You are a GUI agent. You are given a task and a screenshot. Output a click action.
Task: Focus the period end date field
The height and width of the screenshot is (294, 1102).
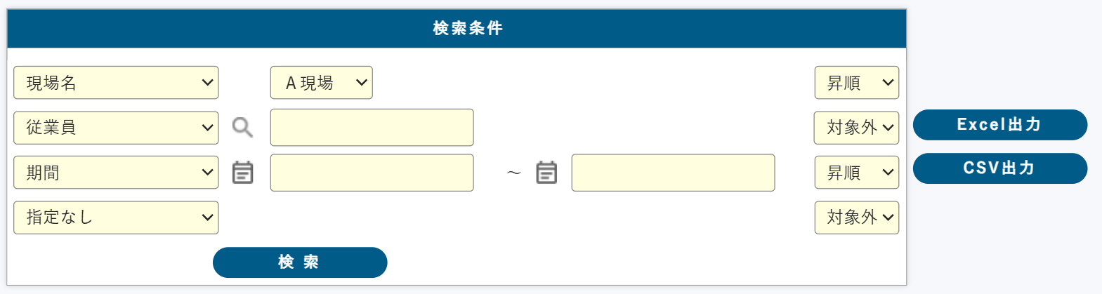point(674,173)
